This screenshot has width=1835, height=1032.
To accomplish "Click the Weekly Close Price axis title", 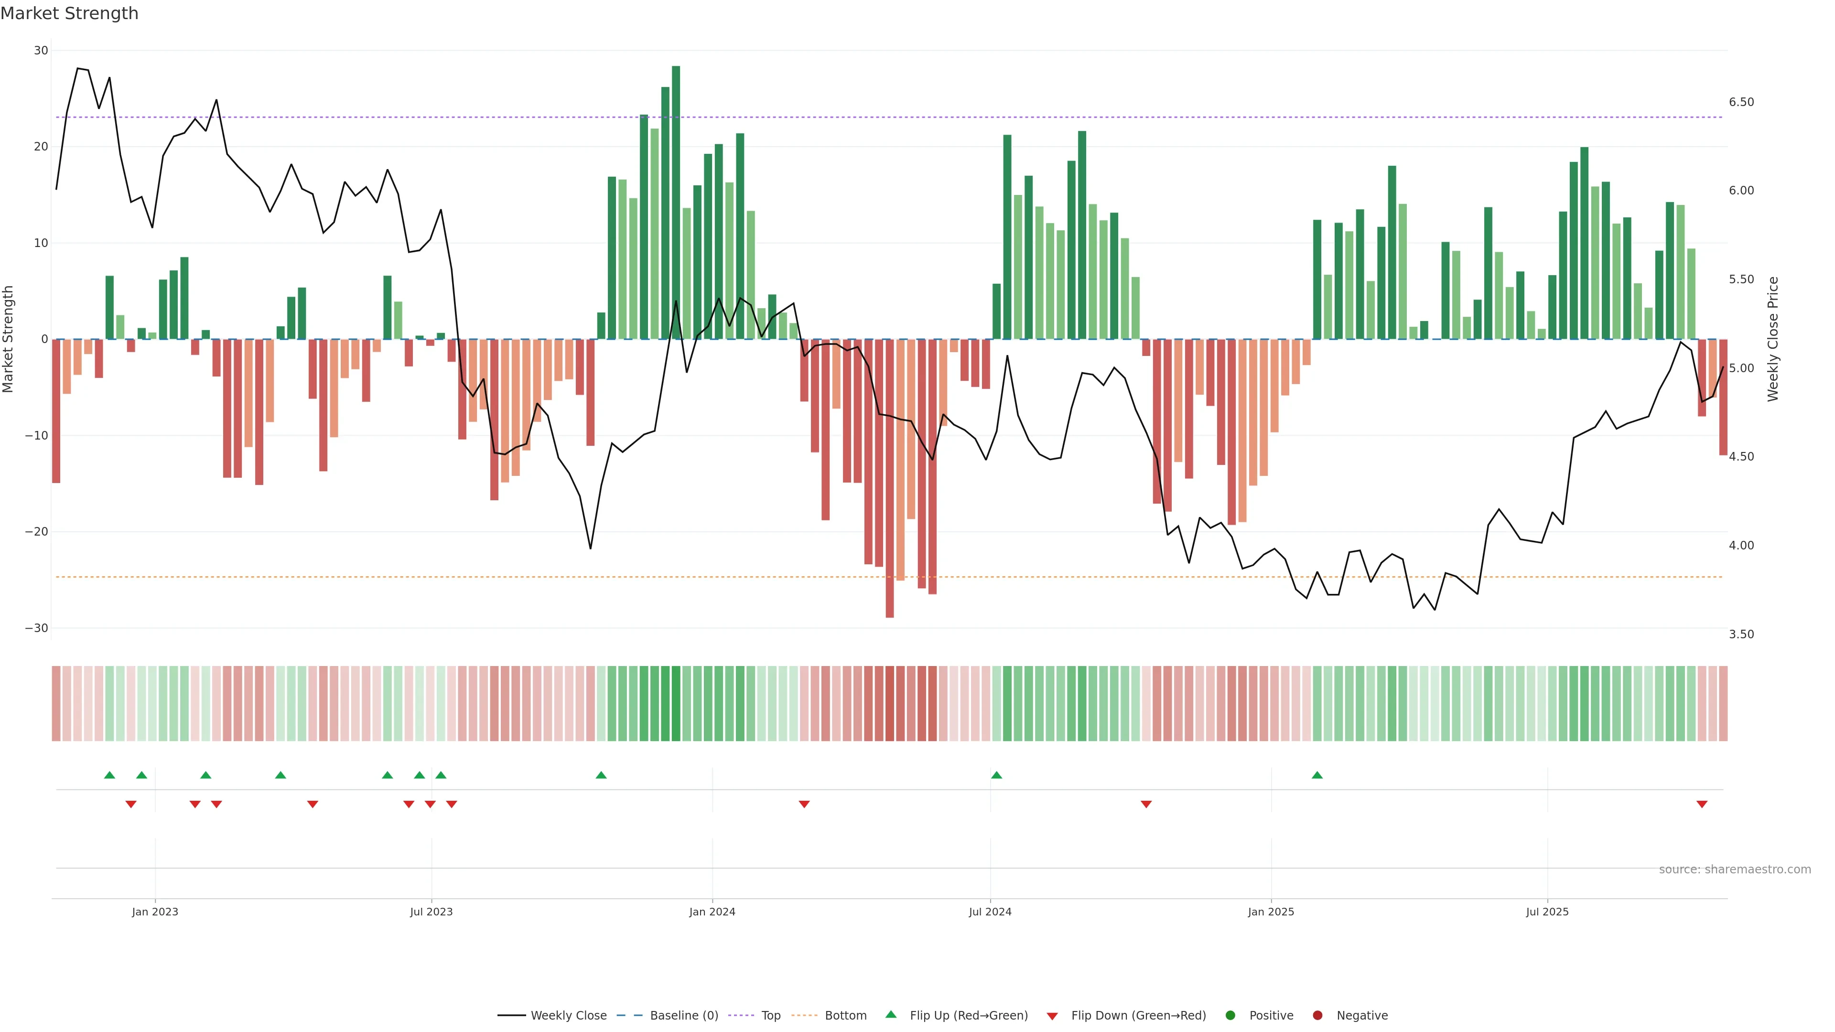I will [1773, 339].
